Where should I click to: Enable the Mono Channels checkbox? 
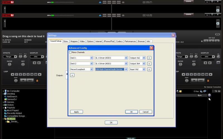(x=70, y=52)
